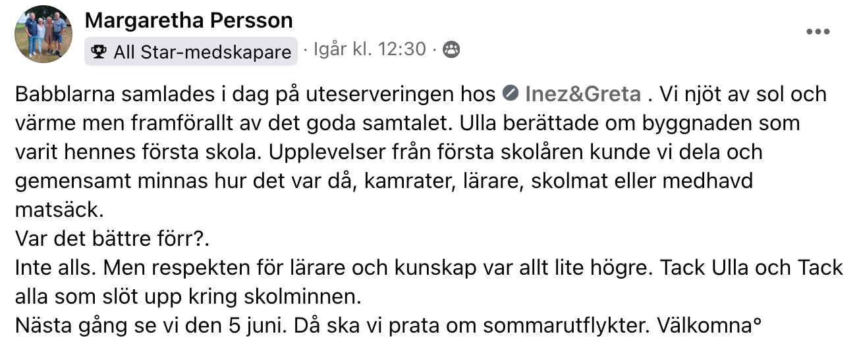Open the Margaretha Persson name link
The width and height of the screenshot is (859, 351).
tap(188, 20)
